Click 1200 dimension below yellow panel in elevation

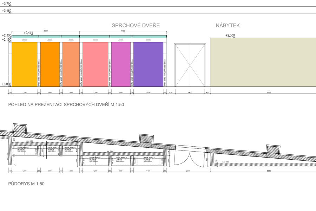coord(24,93)
